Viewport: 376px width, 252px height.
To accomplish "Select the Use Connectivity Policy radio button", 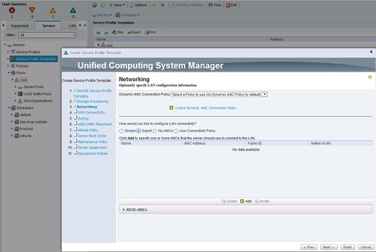I will [176, 131].
